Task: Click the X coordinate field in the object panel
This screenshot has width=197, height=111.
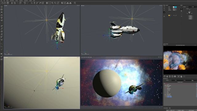Action: click(x=191, y=16)
